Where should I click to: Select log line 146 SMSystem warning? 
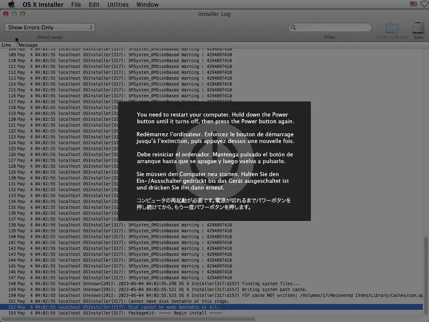tap(211, 272)
